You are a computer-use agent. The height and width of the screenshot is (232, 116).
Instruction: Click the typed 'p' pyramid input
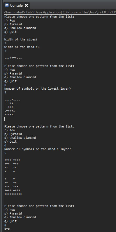(x=5, y=85)
